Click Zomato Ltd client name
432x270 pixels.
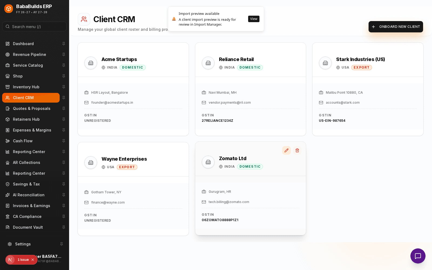pos(233,158)
